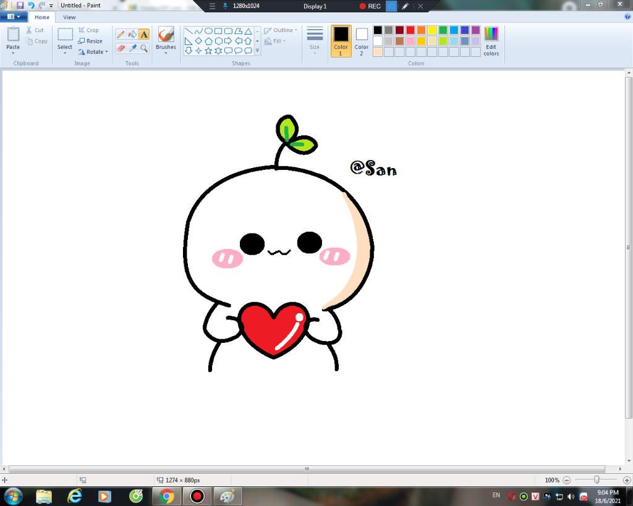The height and width of the screenshot is (506, 633).
Task: Click the Brushes button icon
Action: (166, 35)
